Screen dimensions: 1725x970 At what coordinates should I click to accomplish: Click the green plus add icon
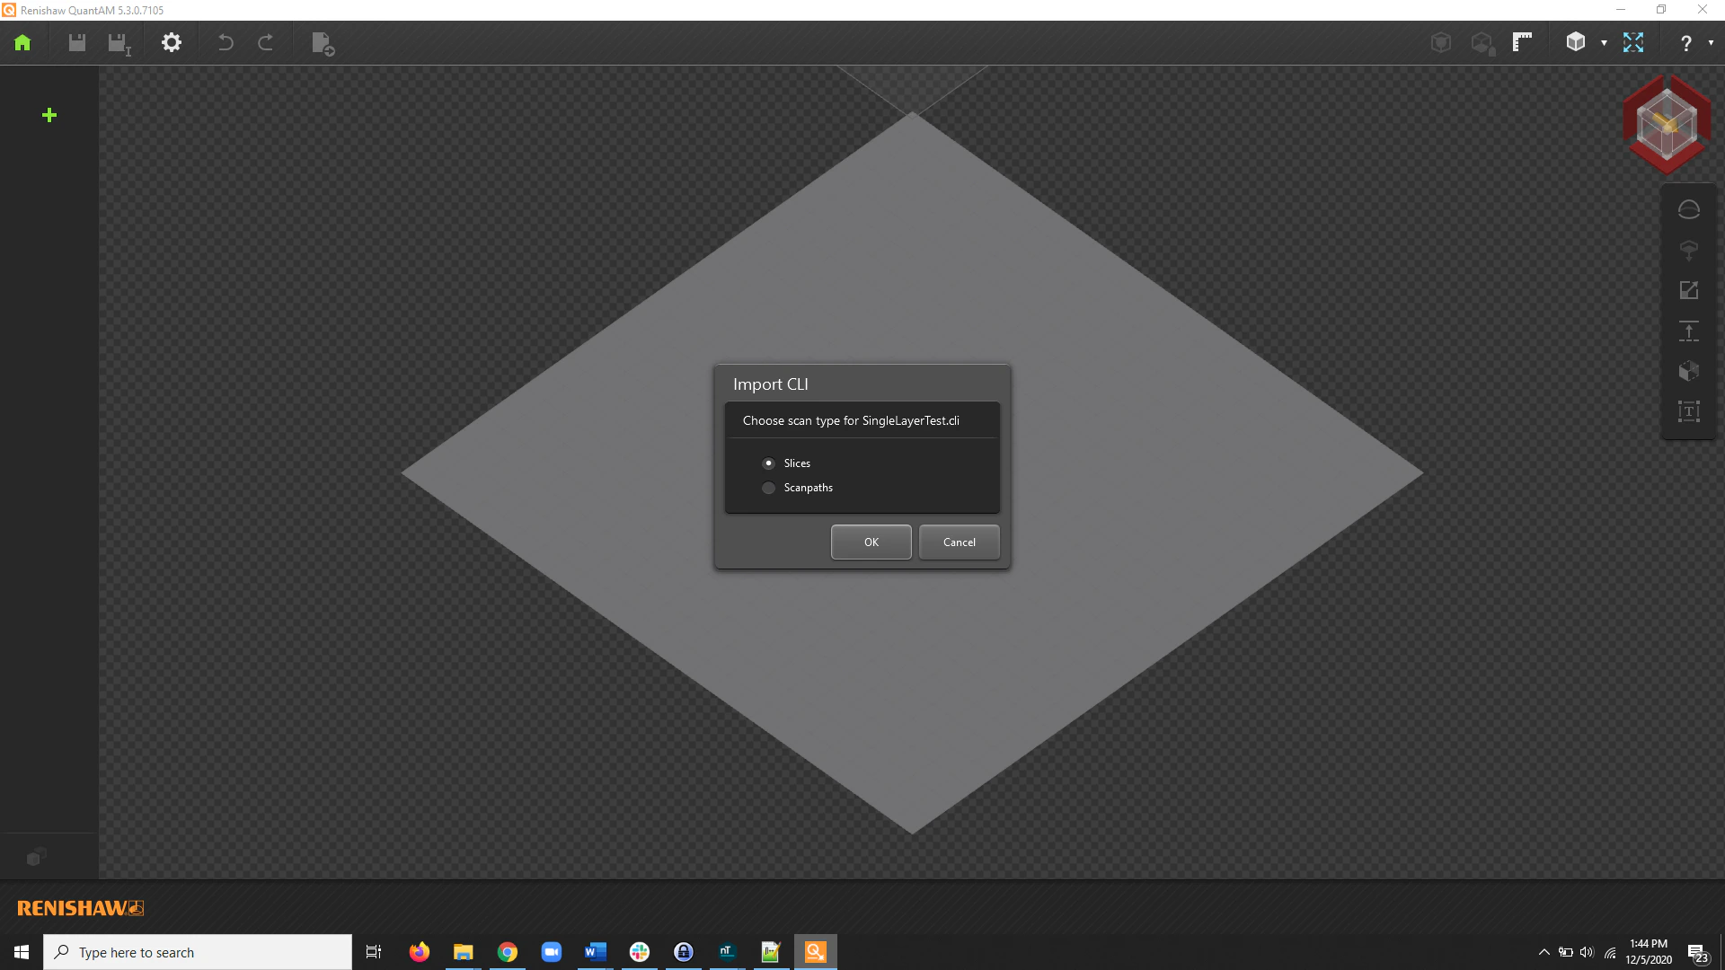[x=49, y=115]
